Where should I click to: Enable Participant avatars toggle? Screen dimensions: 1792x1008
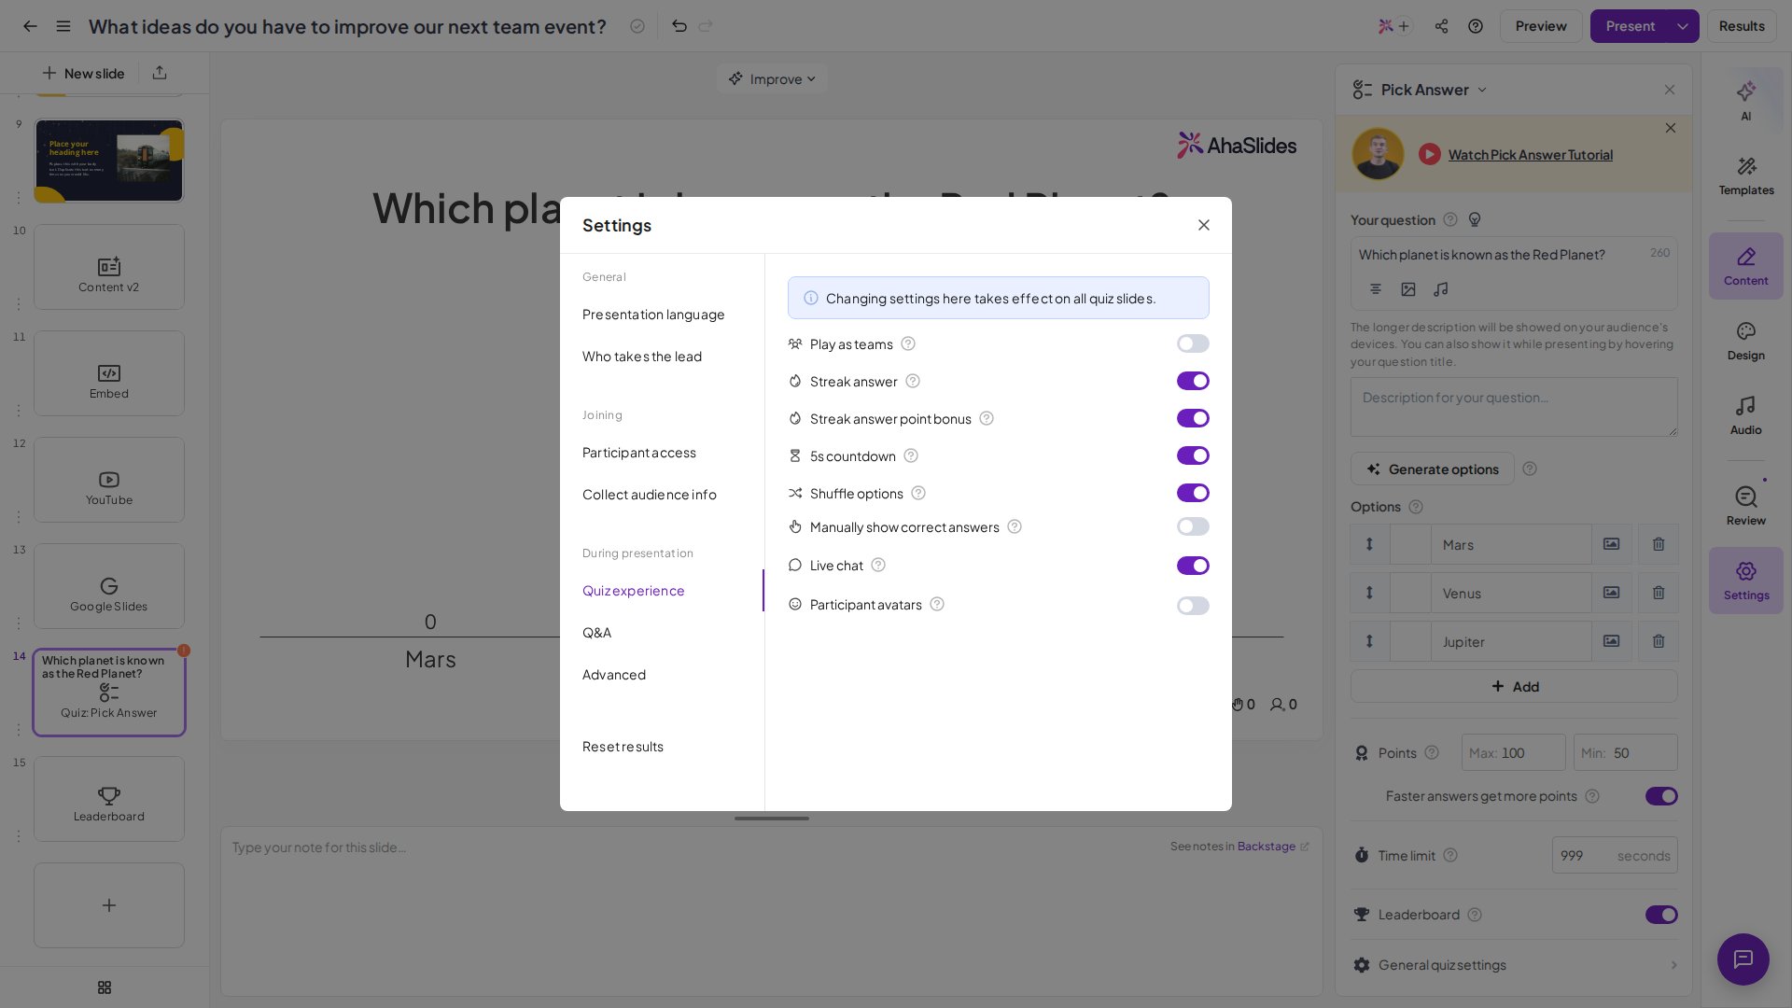pos(1193,606)
